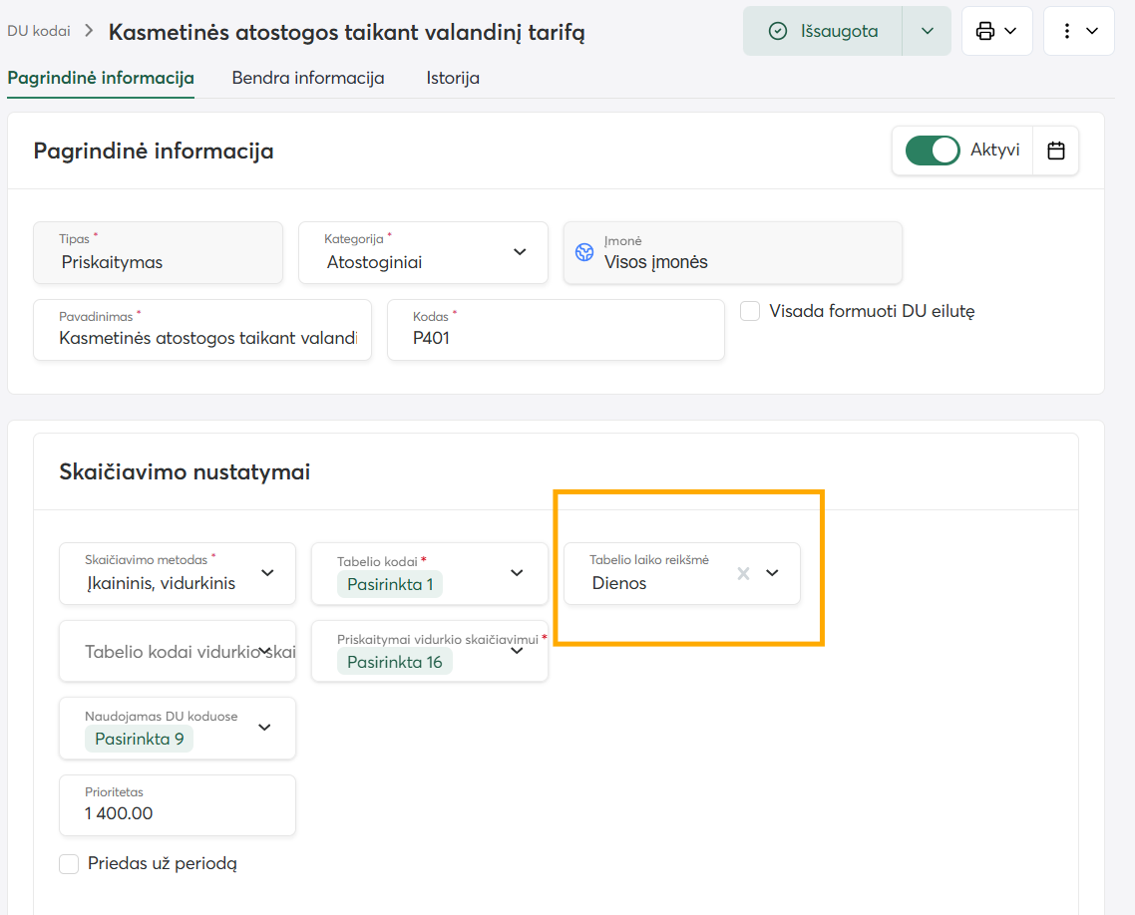1135x915 pixels.
Task: Expand the Tabelio kodai dropdown
Action: click(517, 573)
